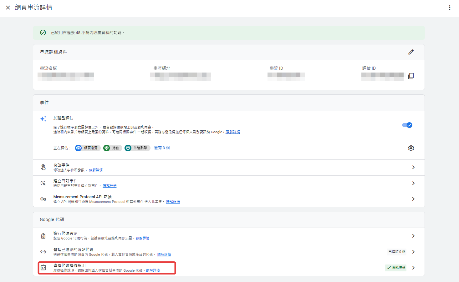Open 瞭解詳情 link in 管理已連結的網站代碼 row

[164, 254]
